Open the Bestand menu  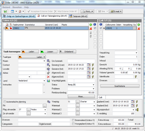click(6, 7)
